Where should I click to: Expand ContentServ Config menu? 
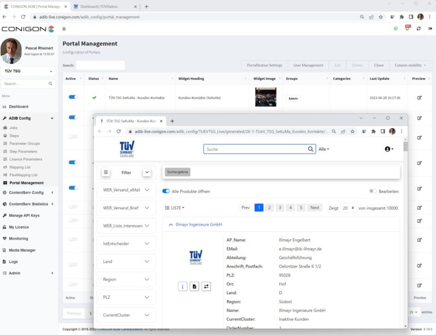pyautogui.click(x=28, y=192)
